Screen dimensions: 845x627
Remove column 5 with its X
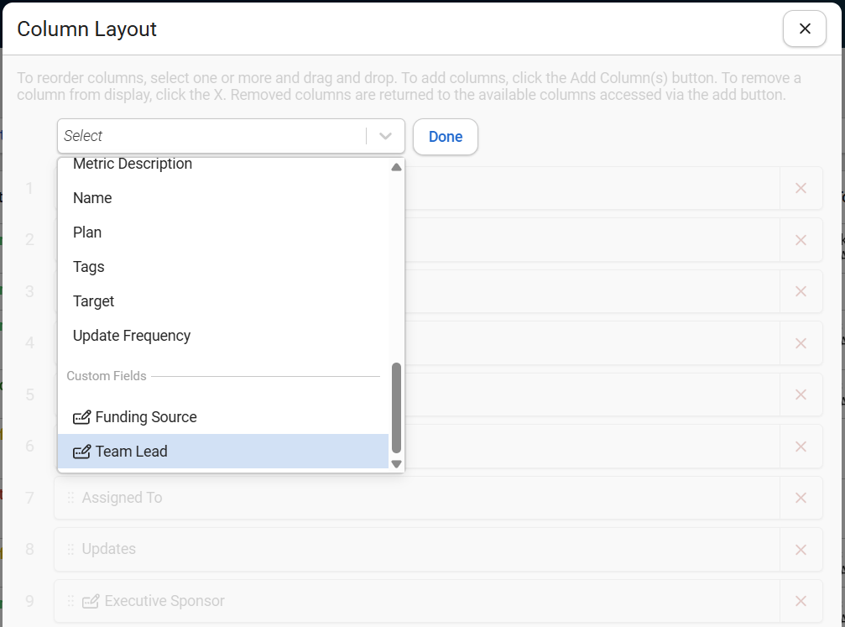coord(801,394)
